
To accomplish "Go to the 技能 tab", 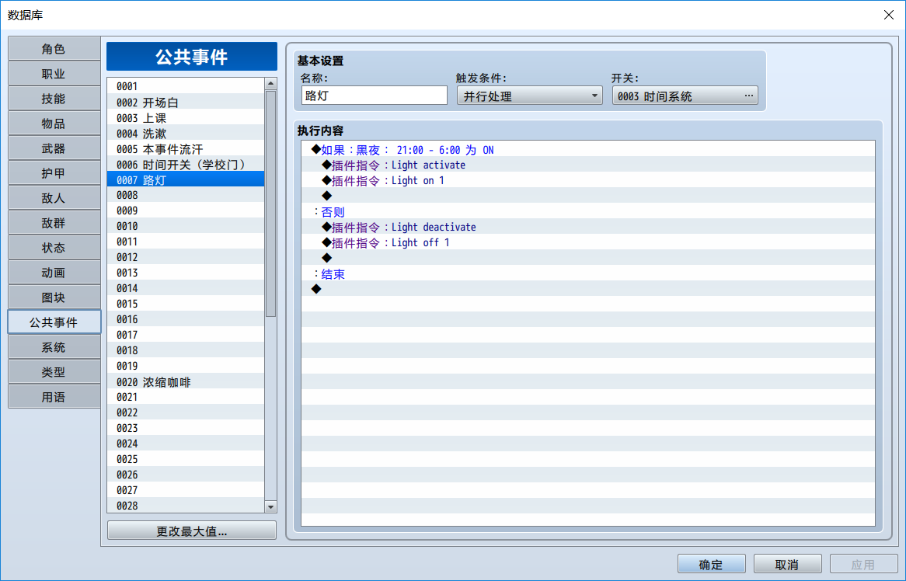I will [x=54, y=99].
